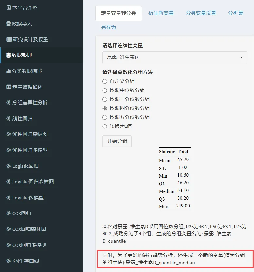
Task: Click the atom icon beside Logistic回归
Action: point(9,166)
